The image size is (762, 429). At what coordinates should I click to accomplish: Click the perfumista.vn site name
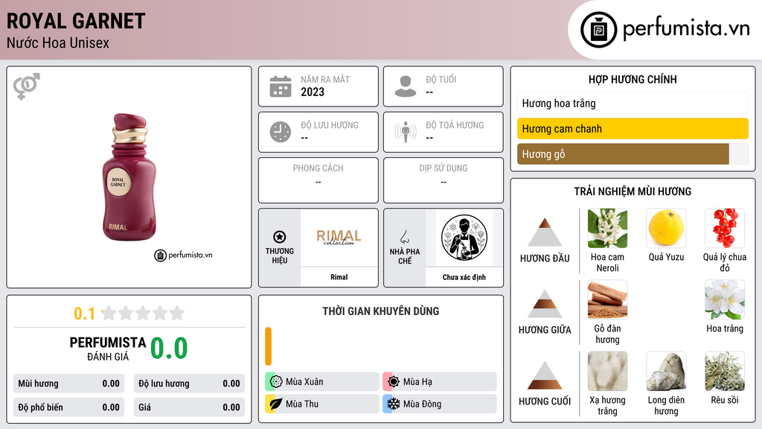(686, 29)
